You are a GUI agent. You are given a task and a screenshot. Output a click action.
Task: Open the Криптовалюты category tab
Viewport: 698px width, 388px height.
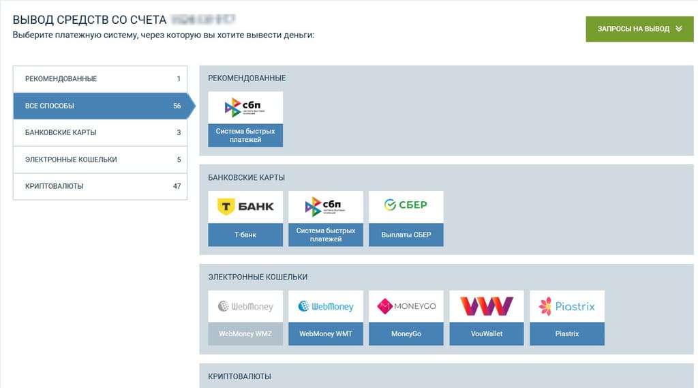(100, 186)
